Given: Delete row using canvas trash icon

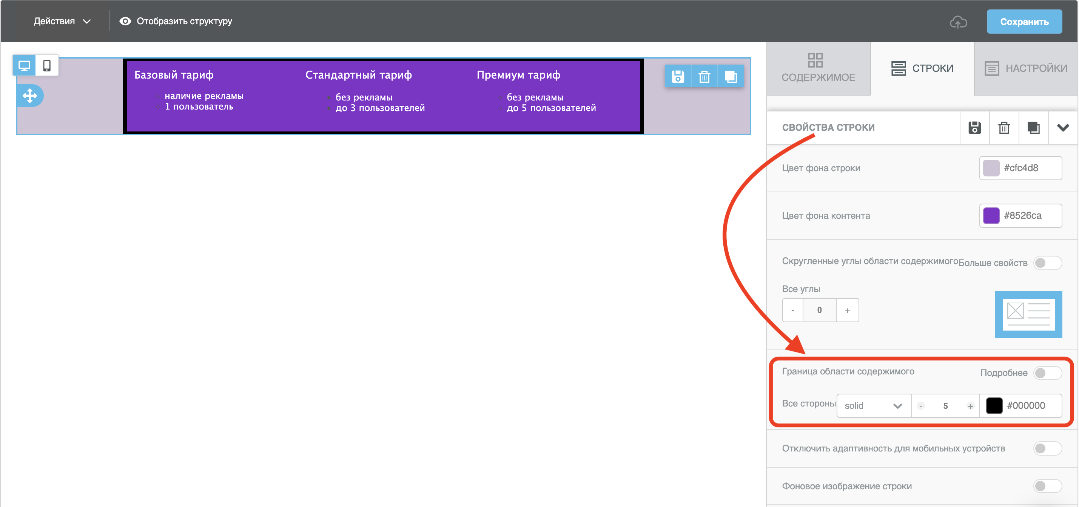Looking at the screenshot, I should tap(704, 76).
